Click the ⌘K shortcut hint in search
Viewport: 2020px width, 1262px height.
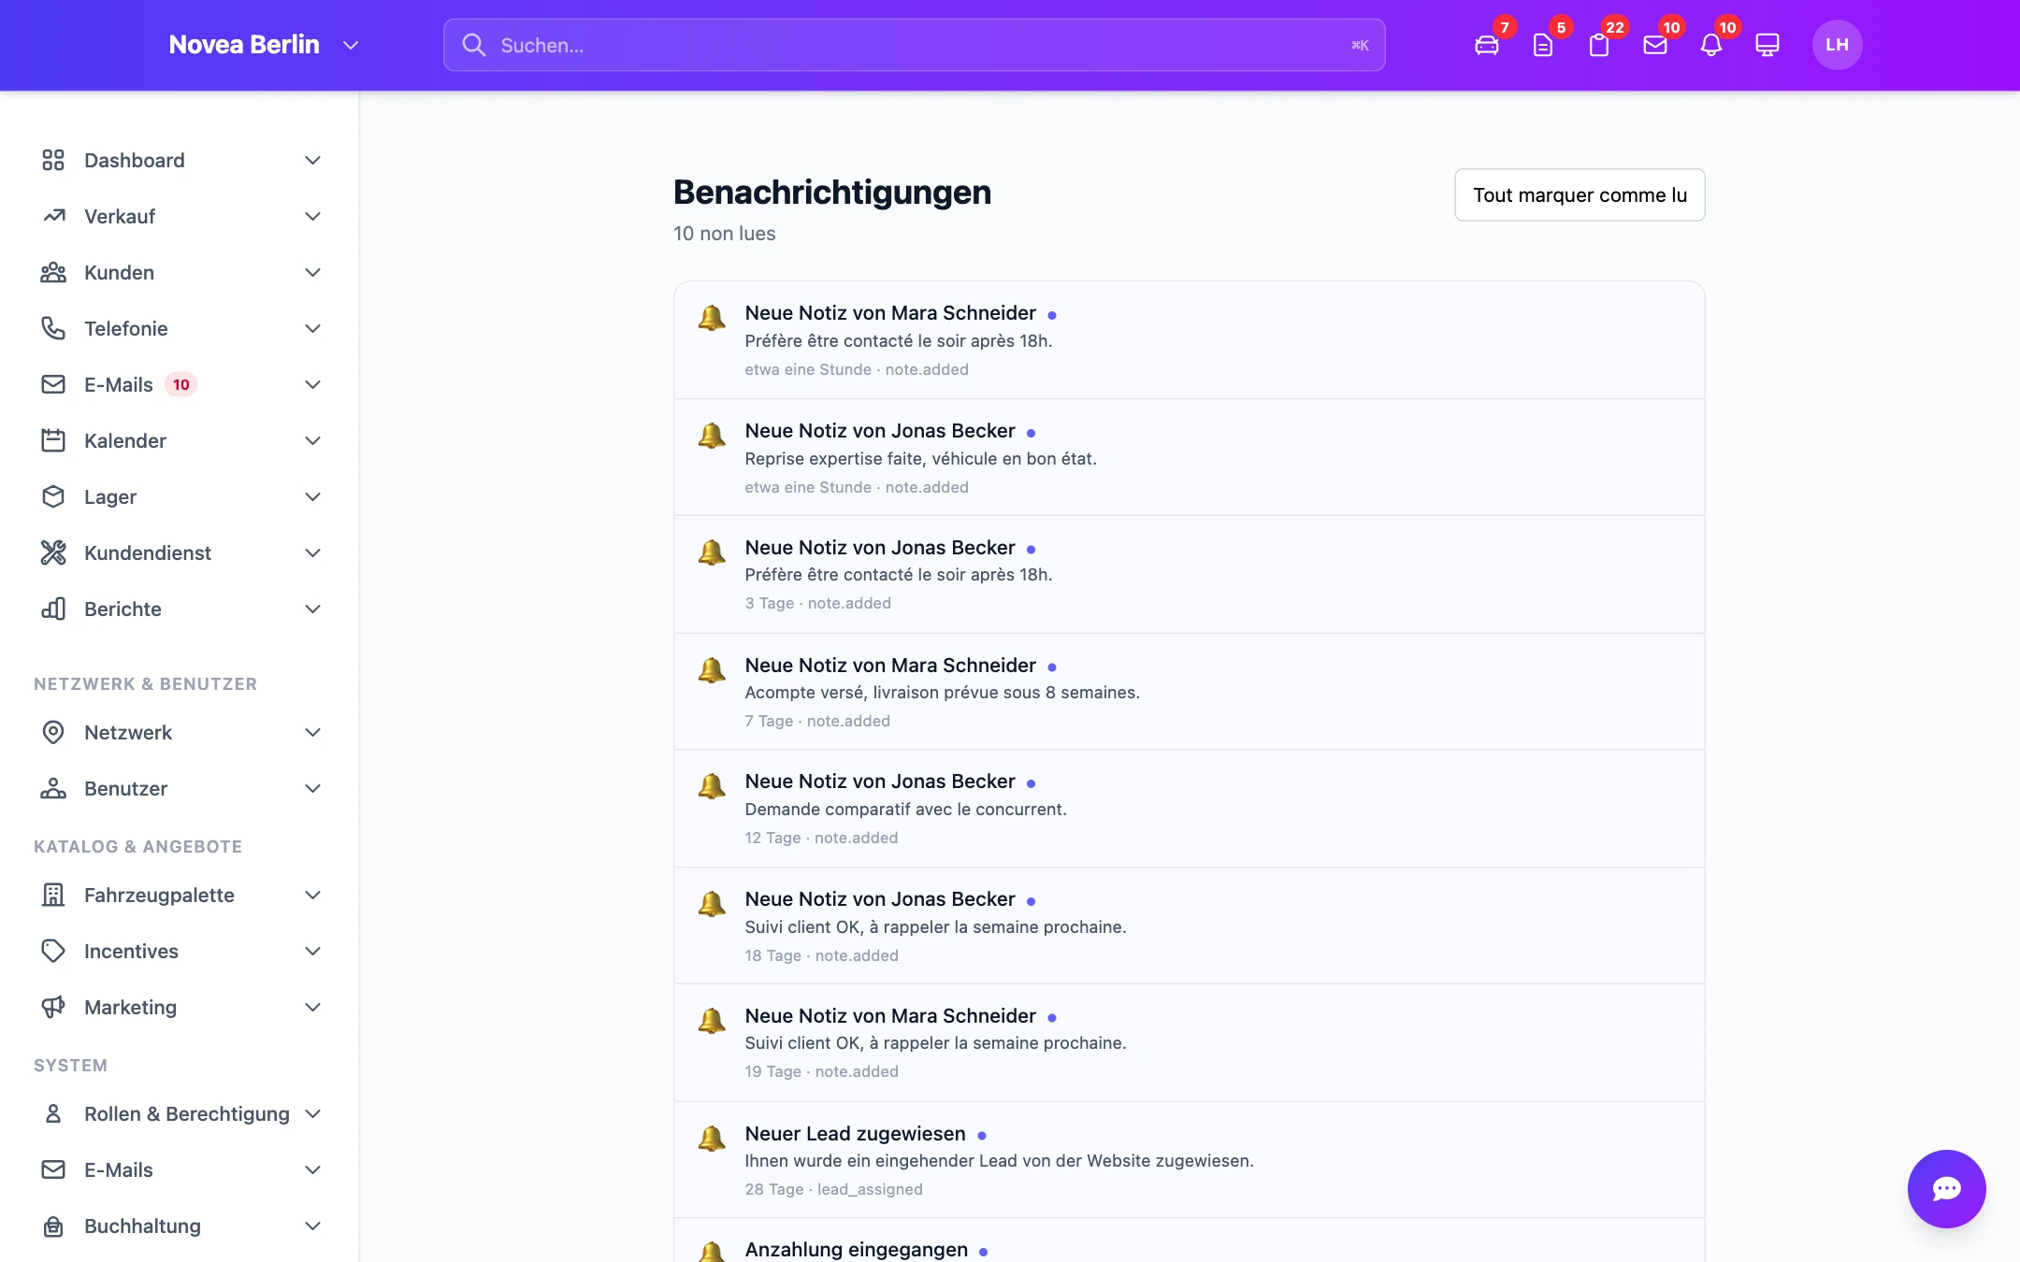(1360, 46)
